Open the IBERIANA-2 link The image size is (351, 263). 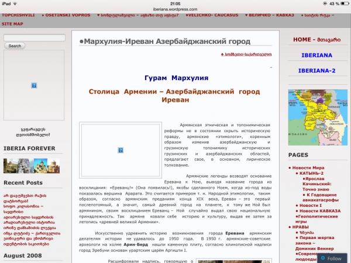point(316,71)
